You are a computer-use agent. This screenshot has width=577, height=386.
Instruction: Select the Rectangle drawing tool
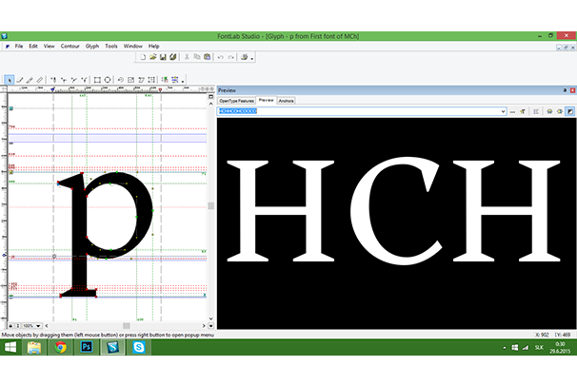click(x=97, y=80)
